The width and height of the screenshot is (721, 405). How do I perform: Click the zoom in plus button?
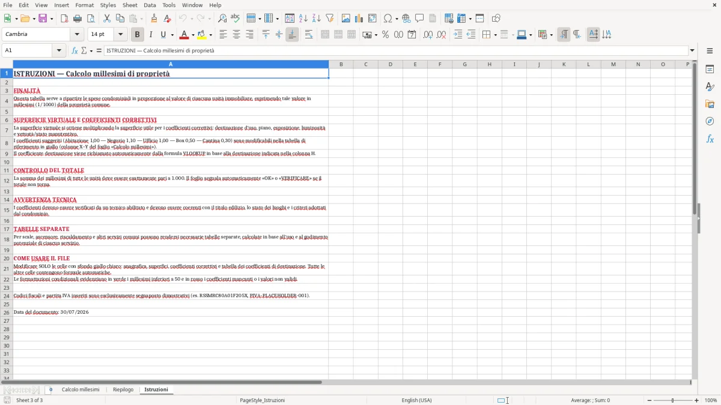click(x=697, y=400)
